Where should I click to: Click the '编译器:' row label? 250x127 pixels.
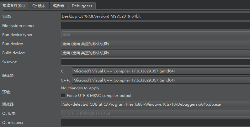(8, 76)
